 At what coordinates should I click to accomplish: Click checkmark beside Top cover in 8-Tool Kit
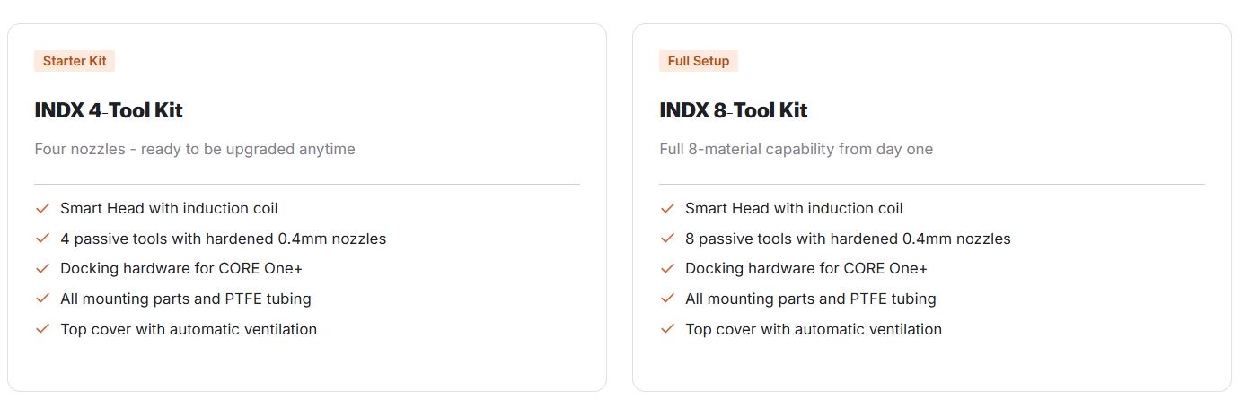coord(666,329)
